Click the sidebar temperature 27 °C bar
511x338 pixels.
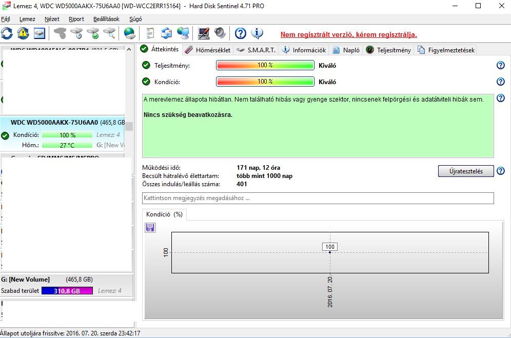67,145
